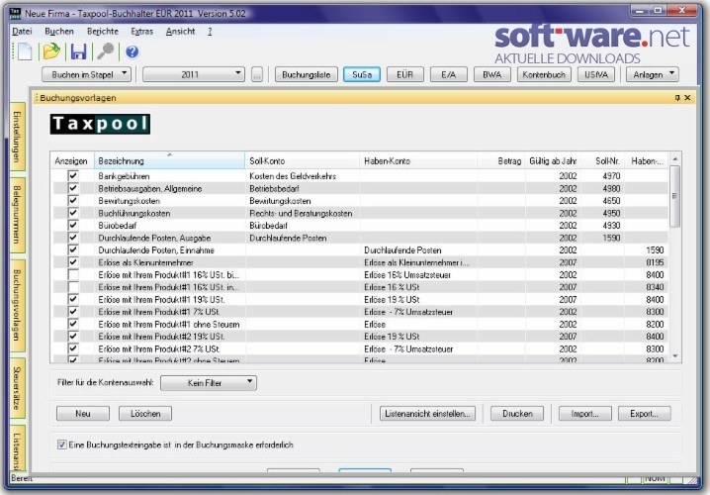Toggle Anzeigen for Durchlaufende Posten, Einnahme
This screenshot has width=710, height=495.
point(73,249)
